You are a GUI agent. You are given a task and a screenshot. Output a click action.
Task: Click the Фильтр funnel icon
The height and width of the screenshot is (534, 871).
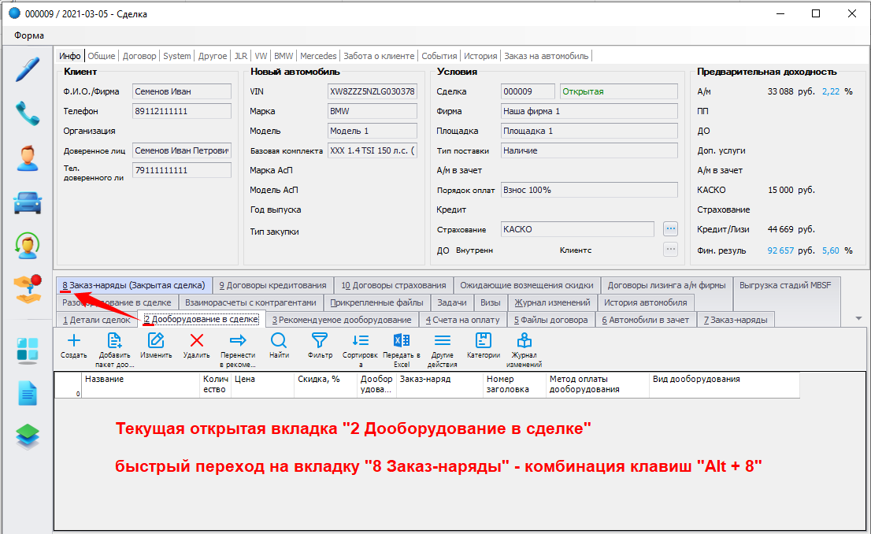tap(320, 340)
